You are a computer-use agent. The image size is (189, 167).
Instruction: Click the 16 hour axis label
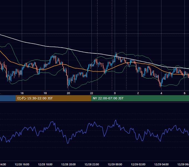22,93
